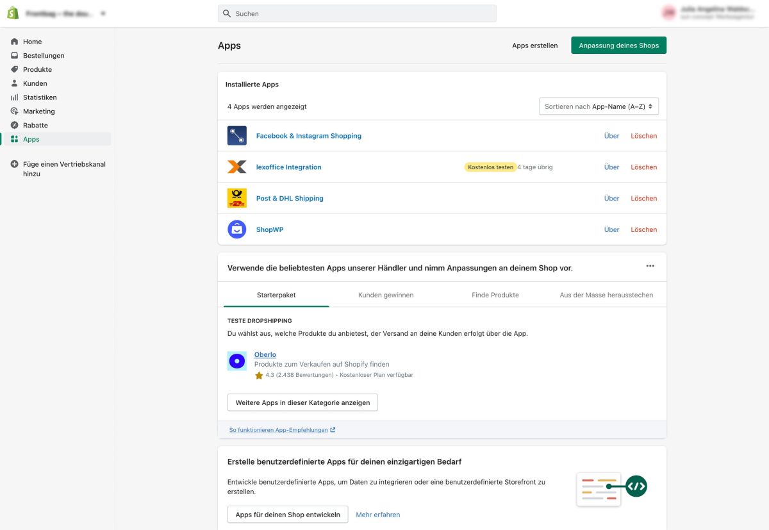The image size is (769, 530).
Task: Switch to the Finde Produkte tab
Action: [x=495, y=295]
